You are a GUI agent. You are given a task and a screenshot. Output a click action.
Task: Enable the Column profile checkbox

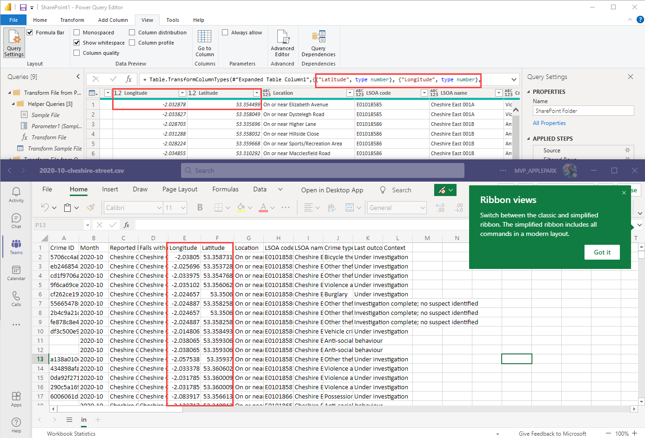[132, 43]
